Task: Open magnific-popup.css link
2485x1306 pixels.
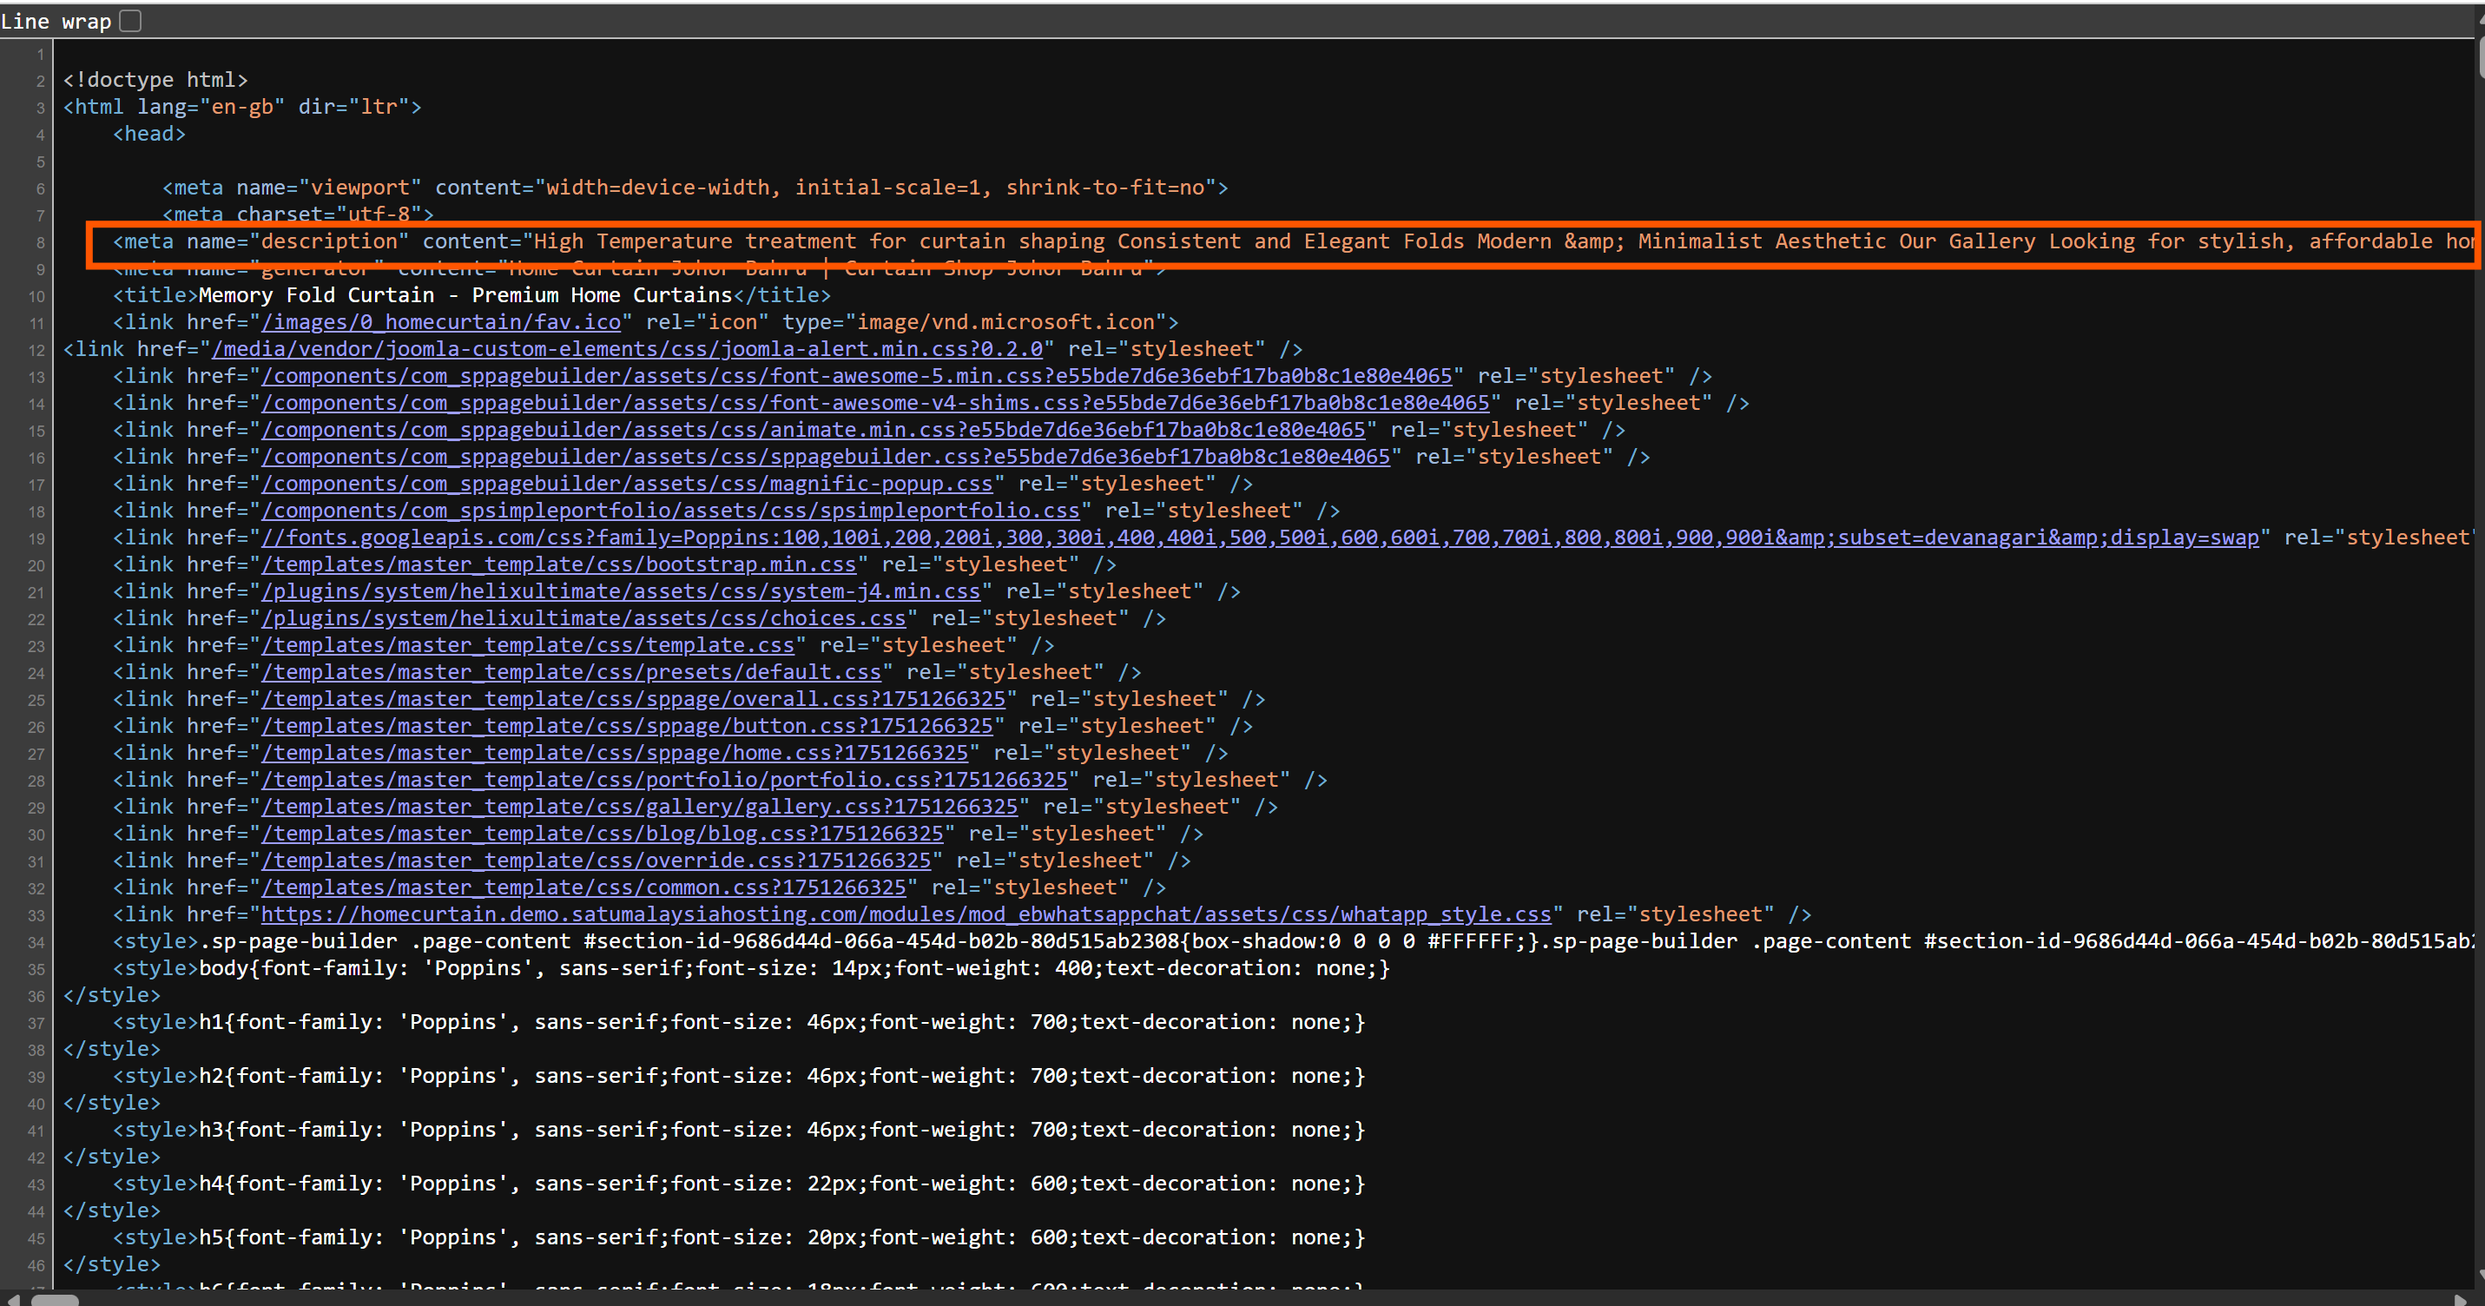Action: click(x=627, y=485)
